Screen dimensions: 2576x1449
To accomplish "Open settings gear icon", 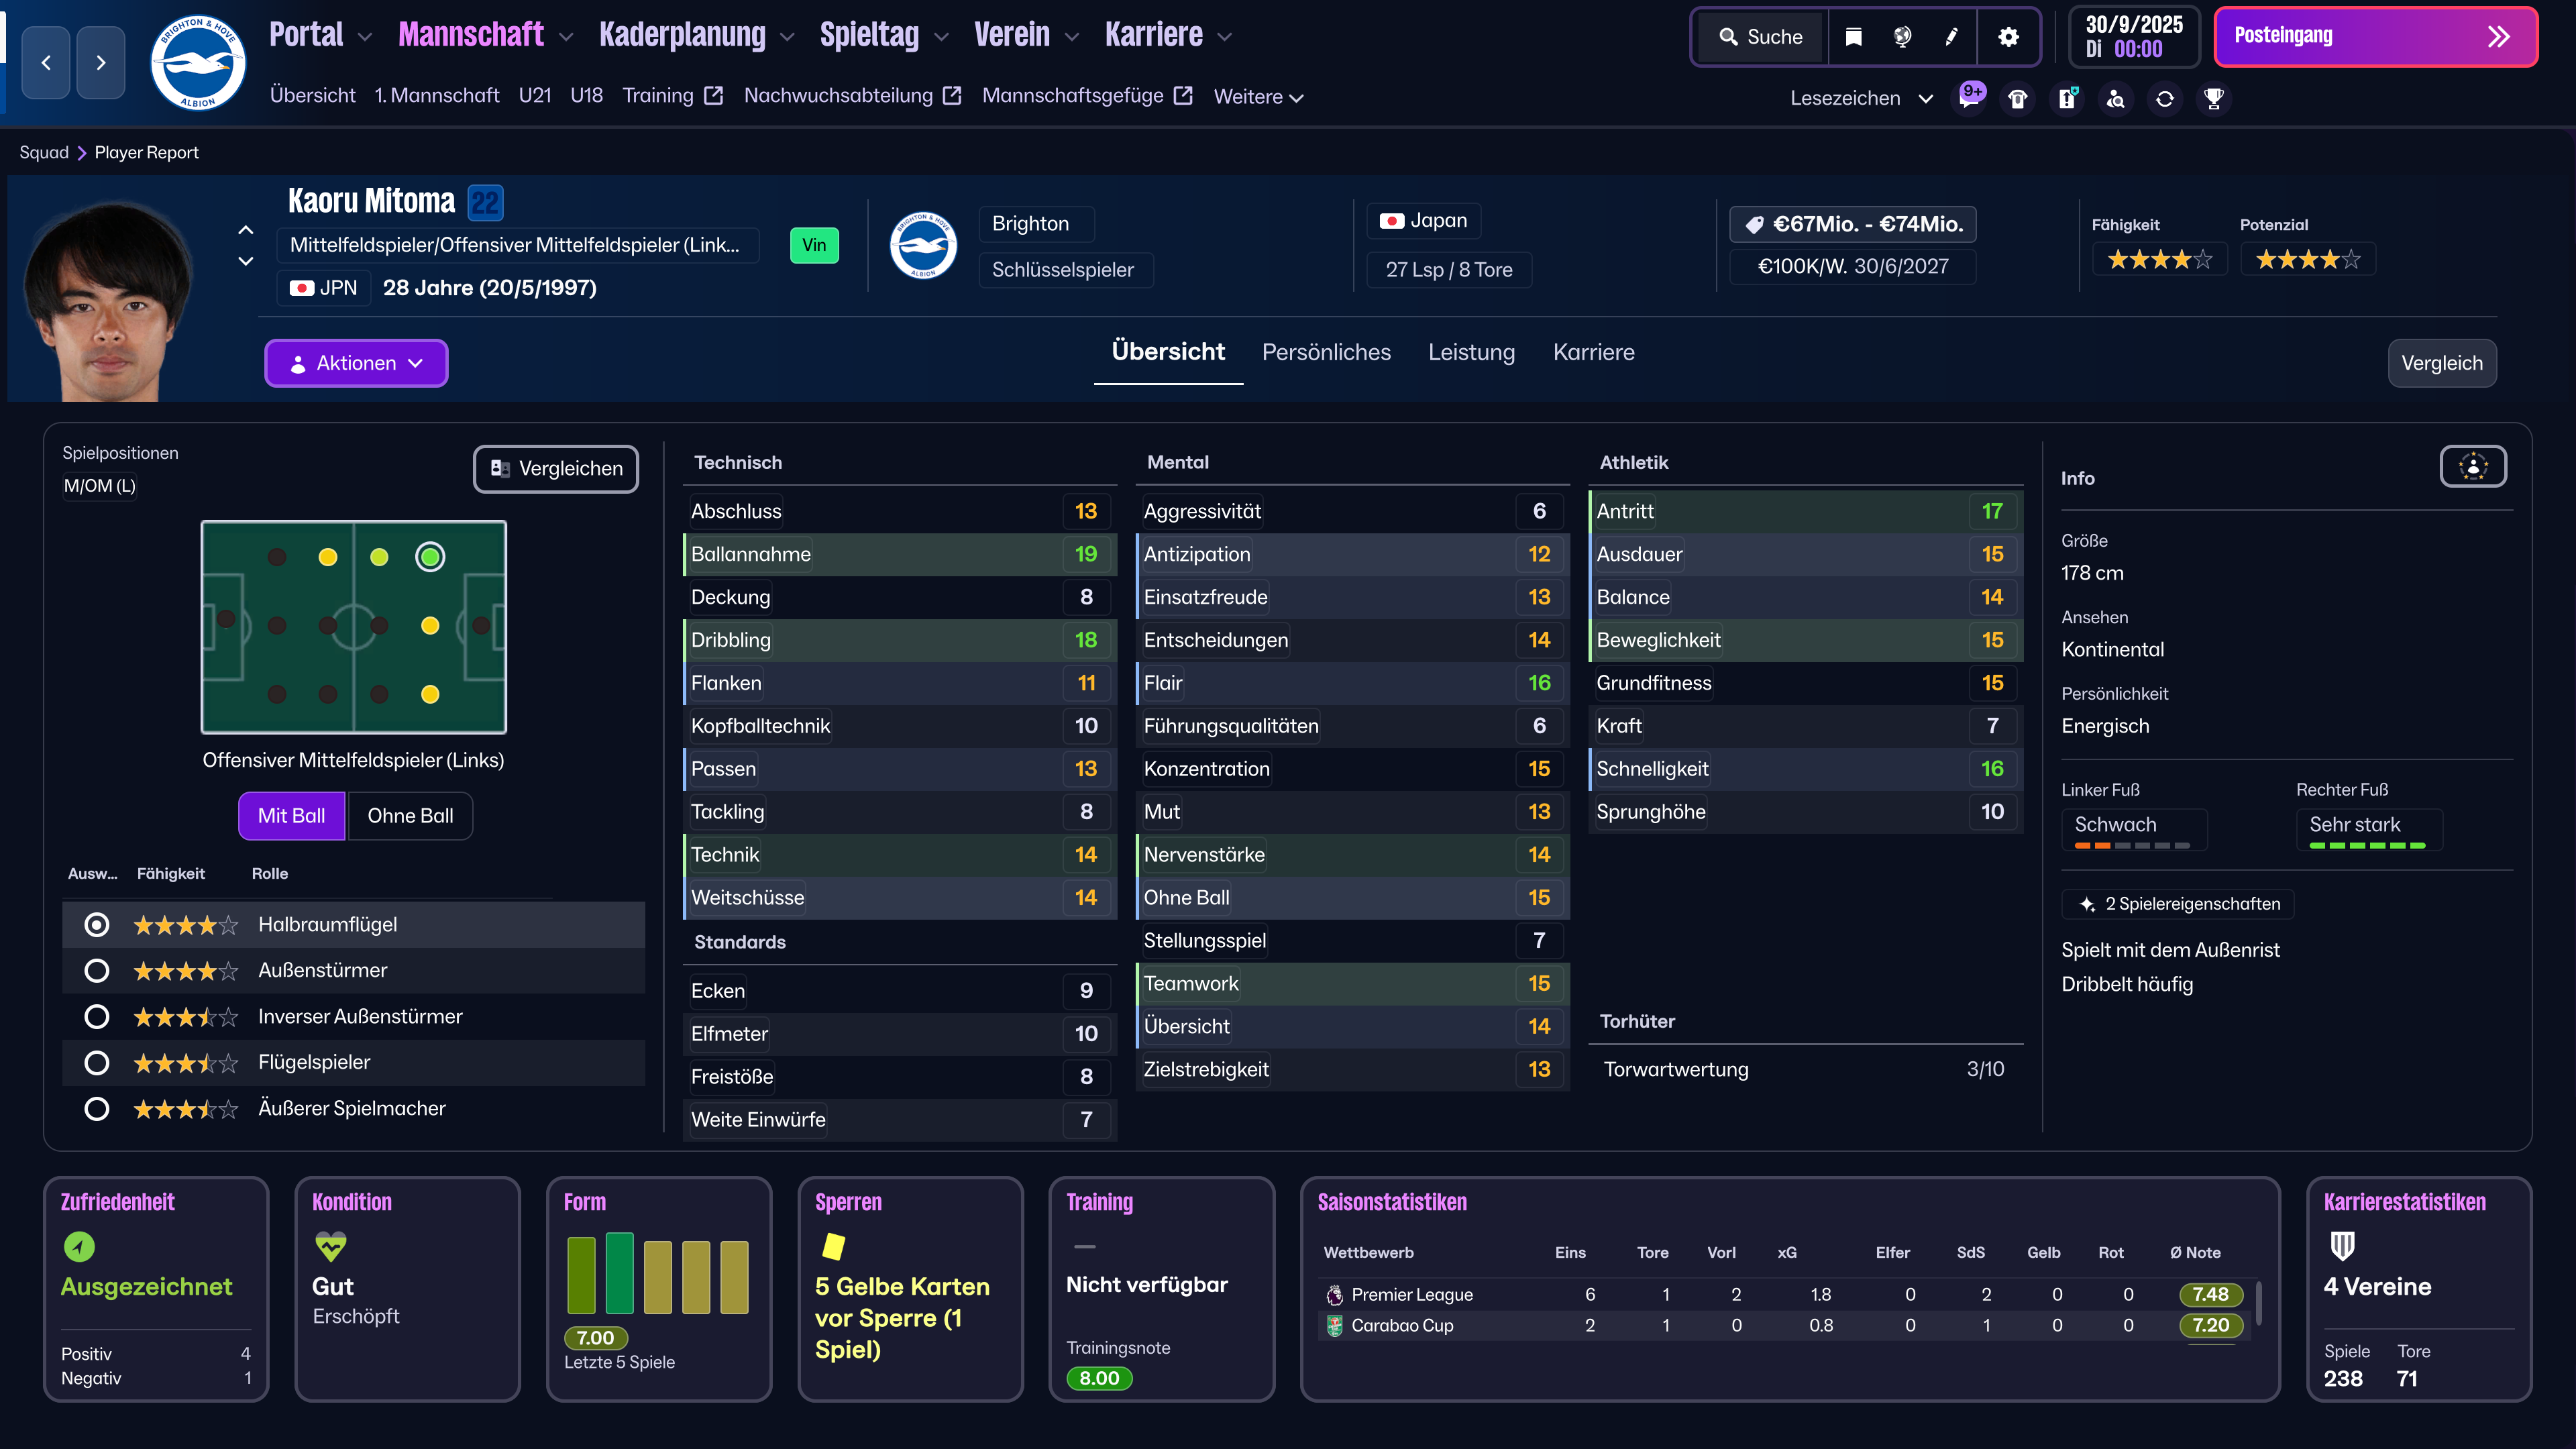I will coord(2008,37).
